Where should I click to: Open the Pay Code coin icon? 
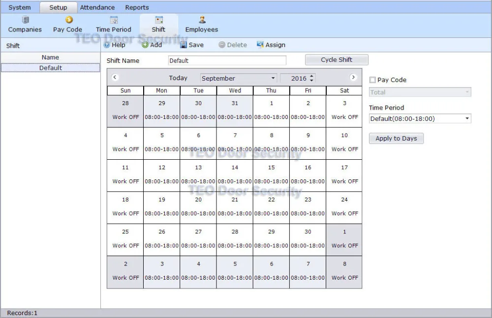click(x=69, y=20)
